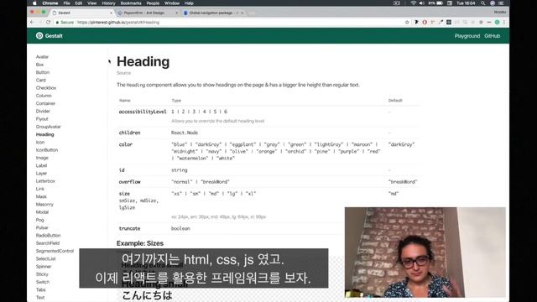The height and width of the screenshot is (302, 537).
Task: Click the Secure lock icon in address bar
Action: [57, 23]
